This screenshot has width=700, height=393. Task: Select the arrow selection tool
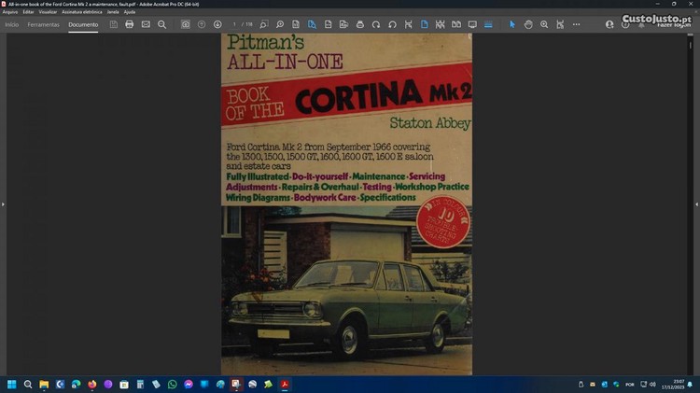pyautogui.click(x=511, y=24)
